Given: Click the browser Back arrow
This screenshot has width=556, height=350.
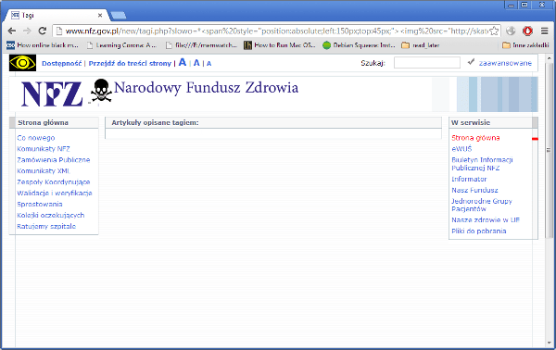Looking at the screenshot, I should 12,31.
